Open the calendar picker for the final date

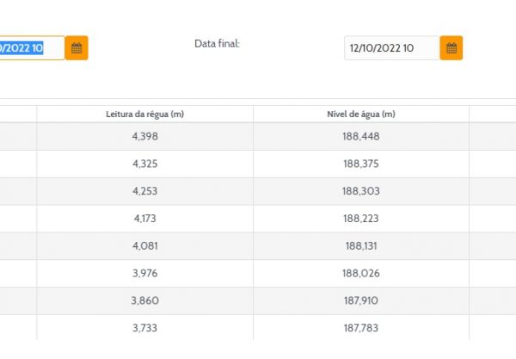pyautogui.click(x=451, y=48)
